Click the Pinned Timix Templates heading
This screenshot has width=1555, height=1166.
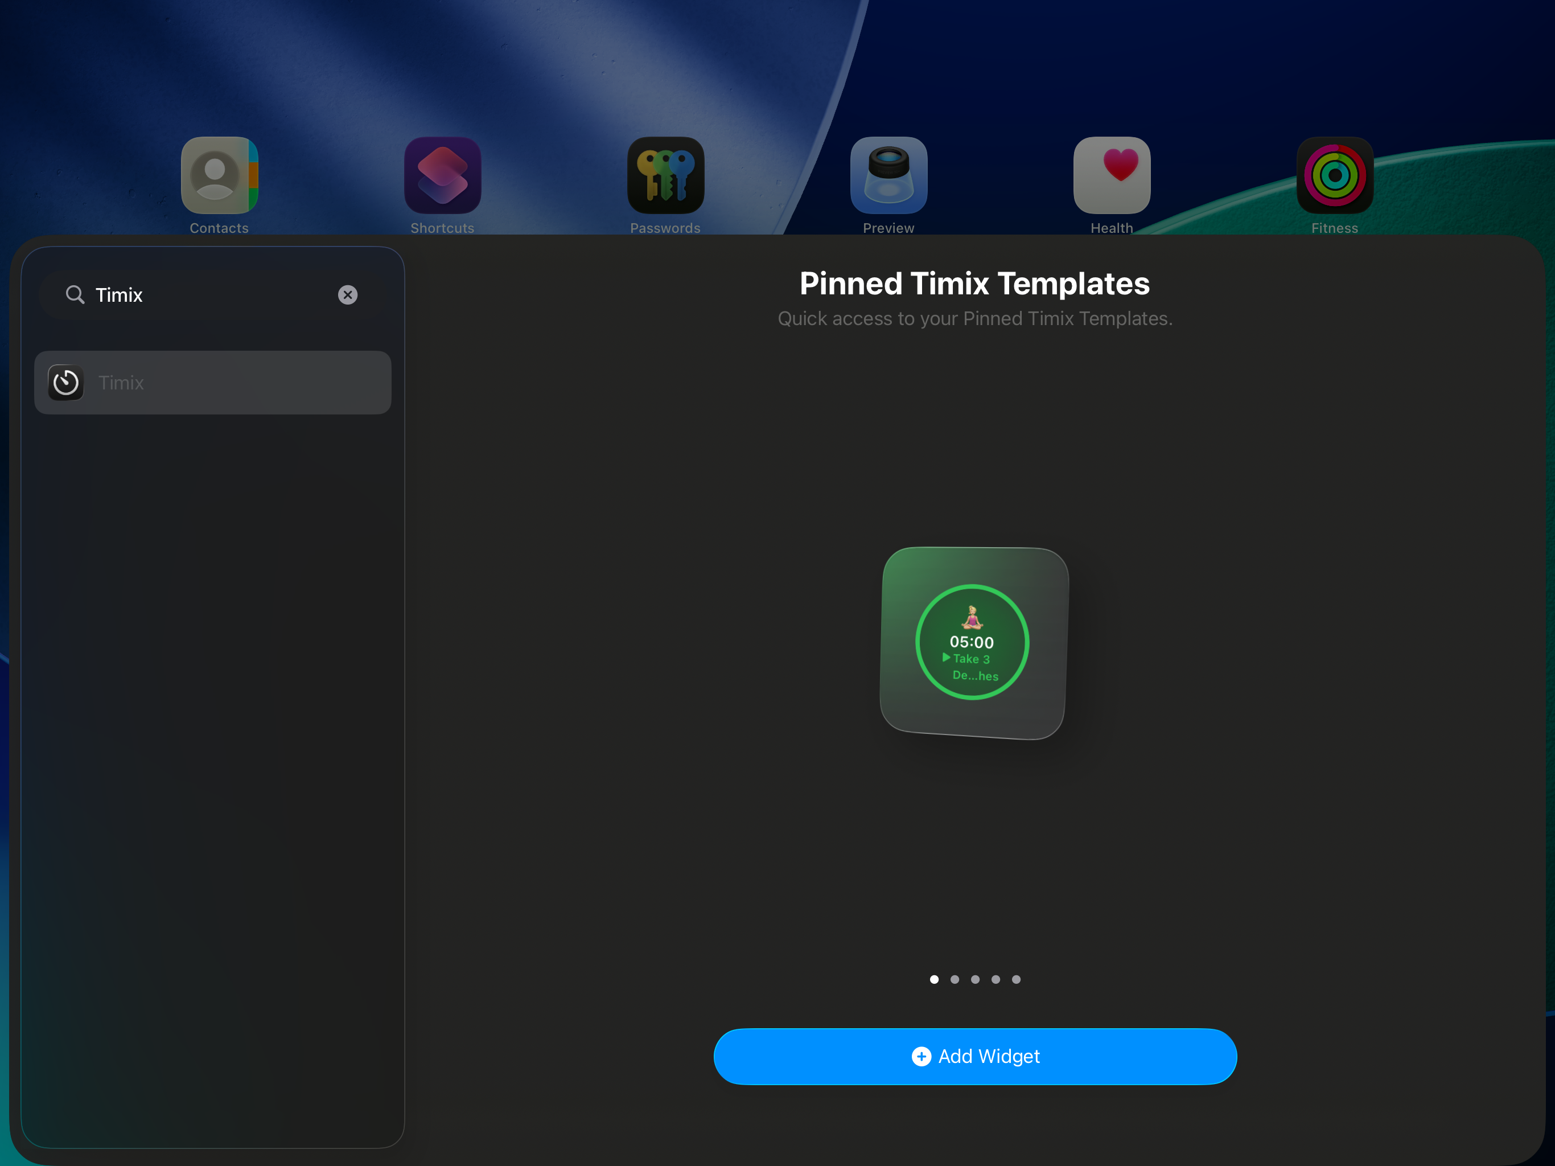[x=974, y=284]
